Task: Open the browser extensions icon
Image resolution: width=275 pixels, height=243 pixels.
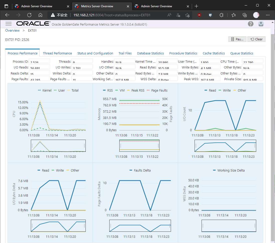Action: [x=221, y=15]
